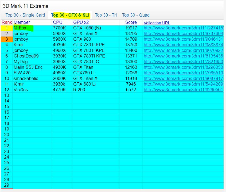Select the GTX 780Ti C GPU cell
Screen dimensions: 226x192
coord(96,62)
